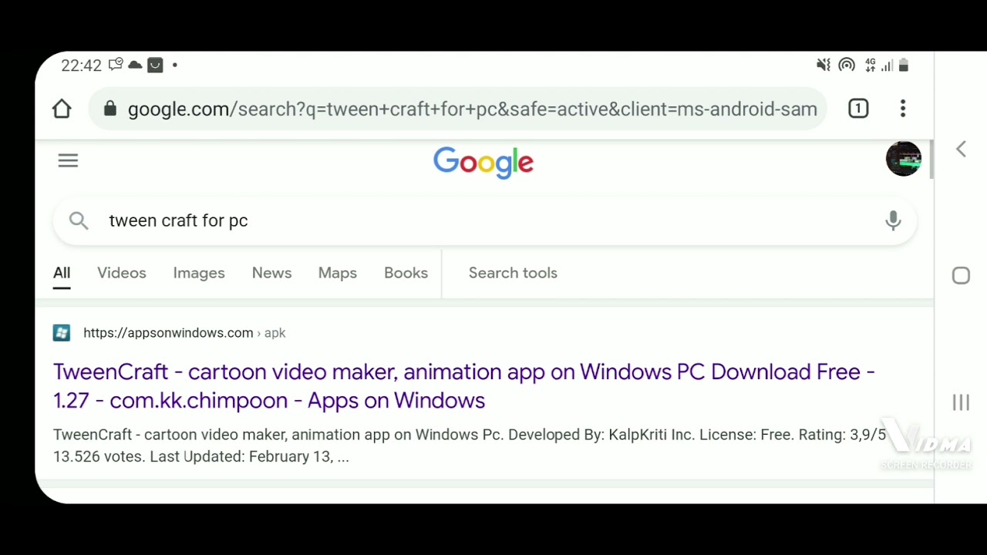Edit the 'tween craft for pc' search field
This screenshot has height=555, width=987.
tap(486, 221)
